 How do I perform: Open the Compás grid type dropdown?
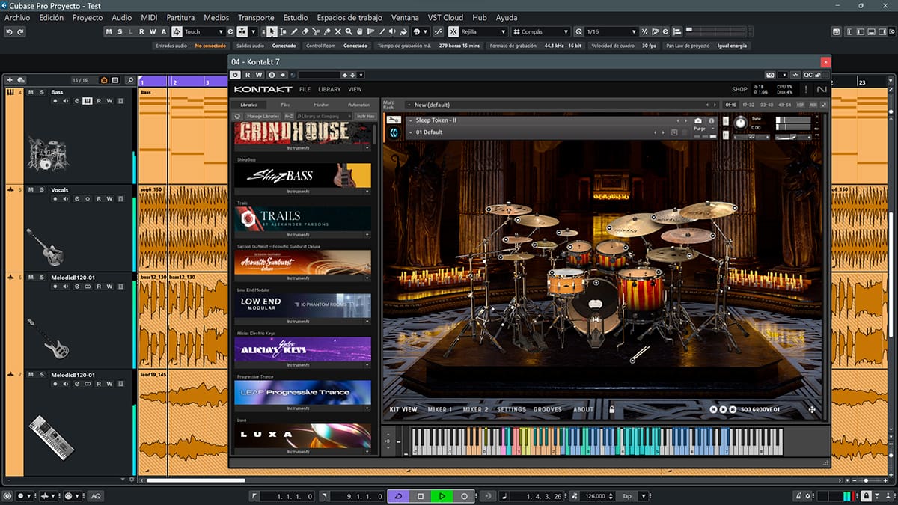coord(541,31)
